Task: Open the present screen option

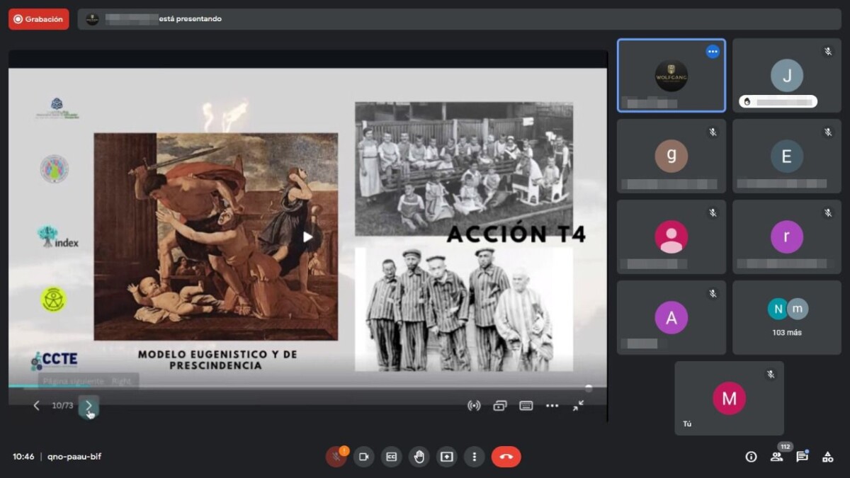Action: [446, 457]
